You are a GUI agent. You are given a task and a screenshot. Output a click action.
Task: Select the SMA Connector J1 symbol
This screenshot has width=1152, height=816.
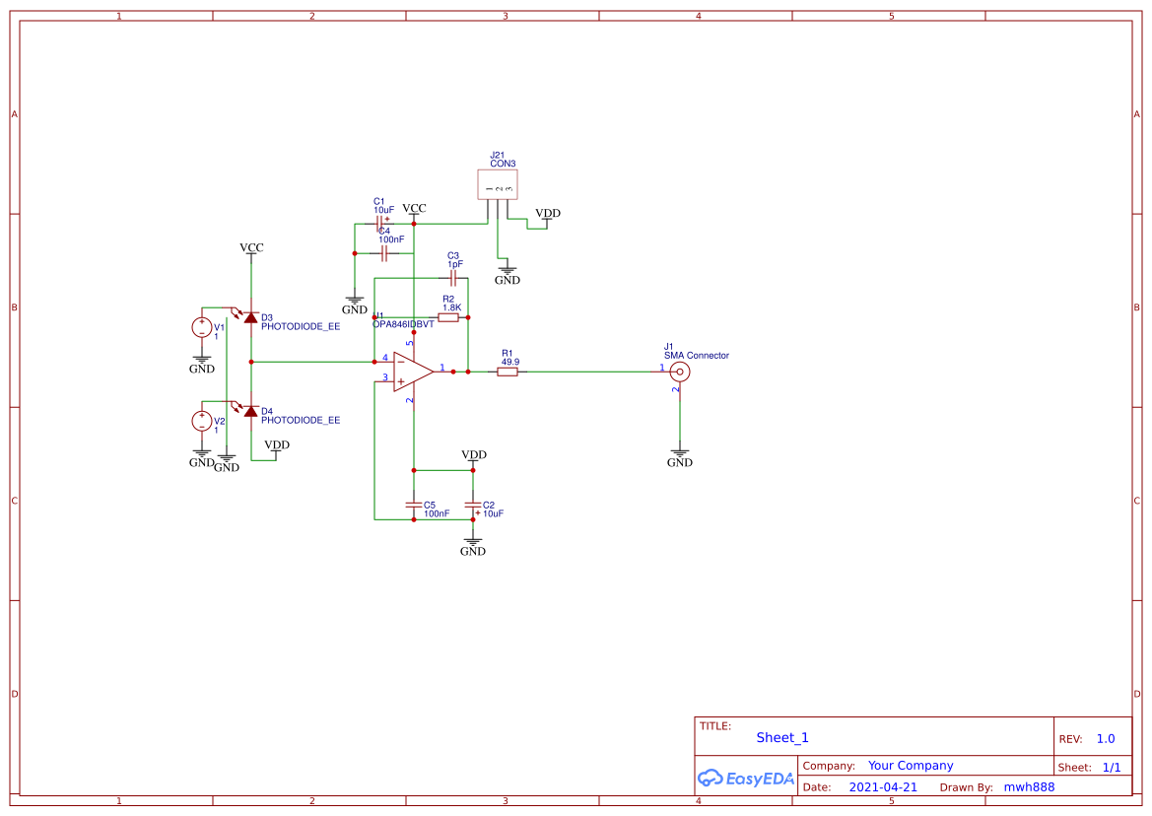pyautogui.click(x=679, y=372)
